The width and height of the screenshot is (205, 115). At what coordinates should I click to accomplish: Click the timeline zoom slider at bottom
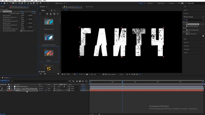(92, 114)
